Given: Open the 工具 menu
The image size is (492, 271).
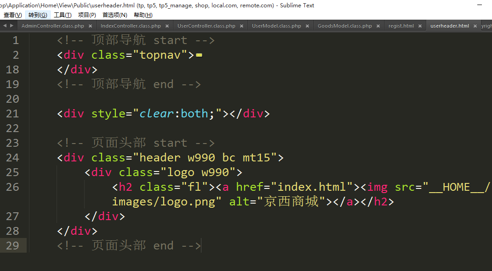Looking at the screenshot, I should click(x=63, y=15).
